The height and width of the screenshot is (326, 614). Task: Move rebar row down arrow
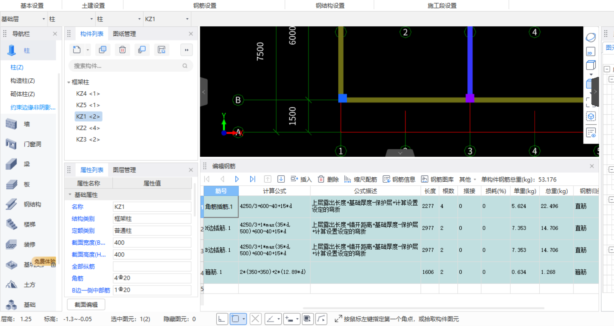click(x=281, y=179)
